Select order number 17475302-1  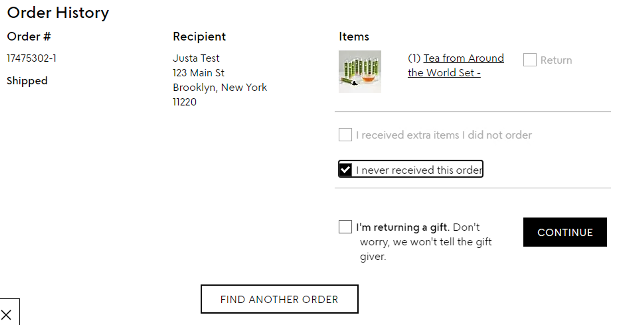32,58
